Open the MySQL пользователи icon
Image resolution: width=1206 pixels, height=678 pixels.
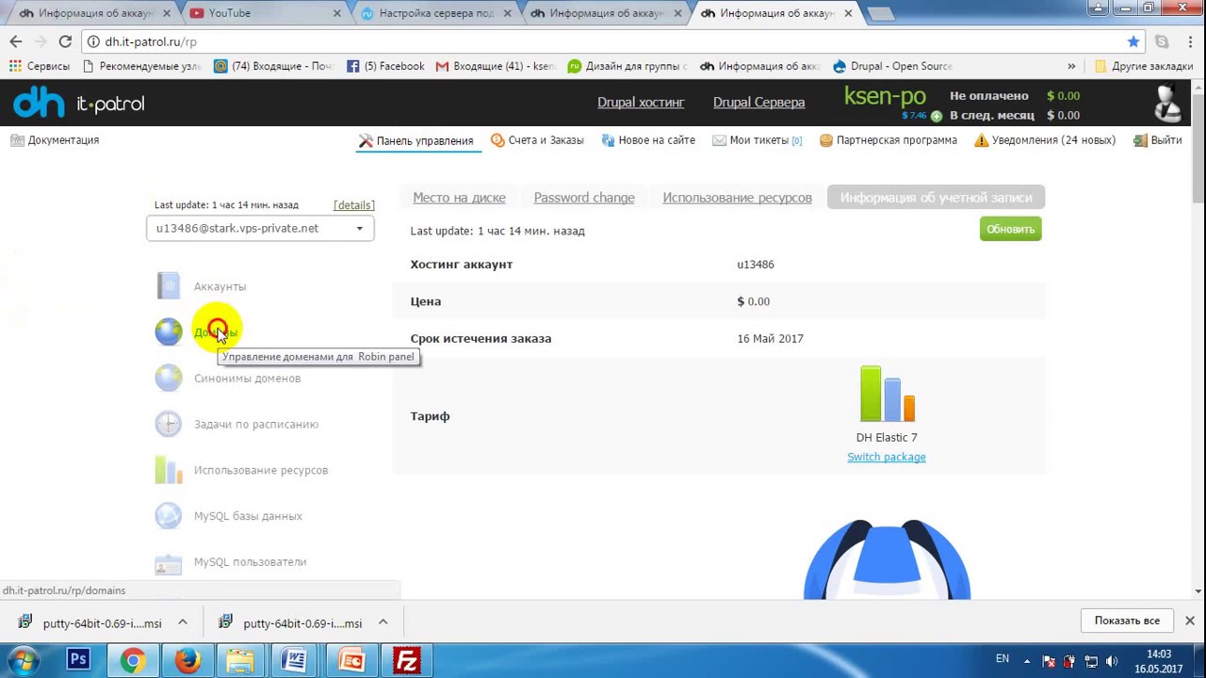pos(169,562)
